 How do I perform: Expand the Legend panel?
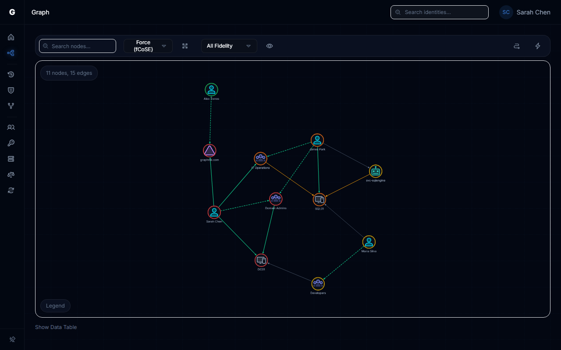[55, 305]
